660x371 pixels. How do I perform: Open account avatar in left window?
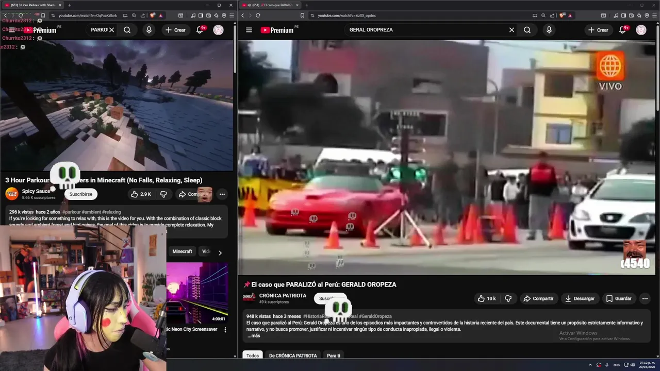219,30
